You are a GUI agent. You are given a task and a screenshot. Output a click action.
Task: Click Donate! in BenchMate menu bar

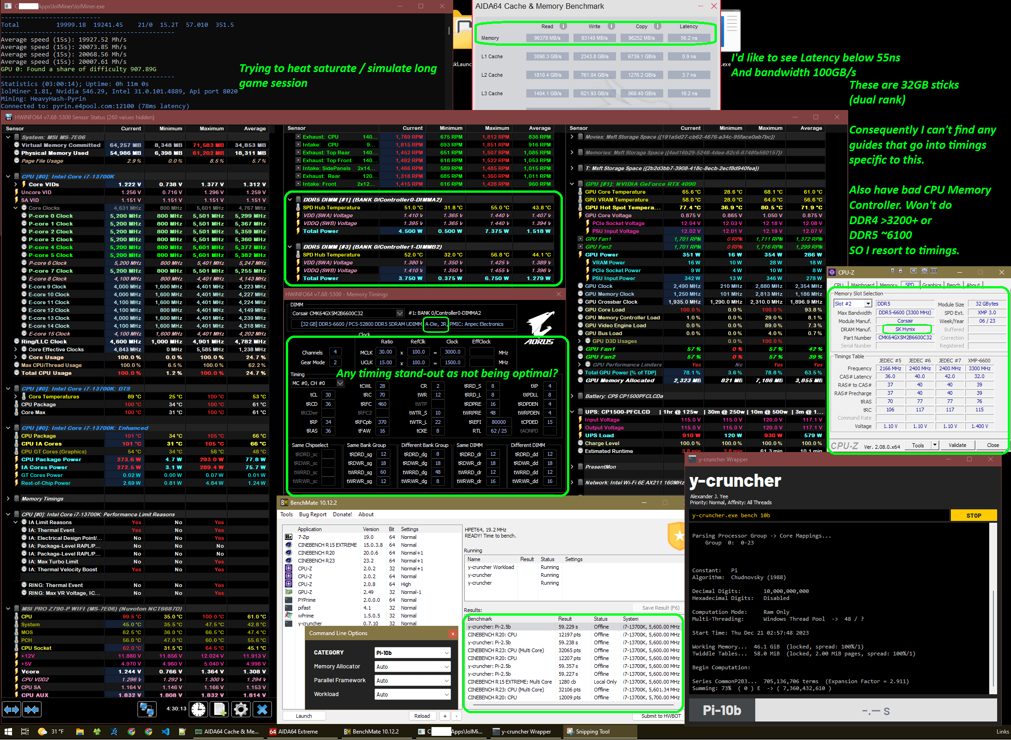pos(342,514)
